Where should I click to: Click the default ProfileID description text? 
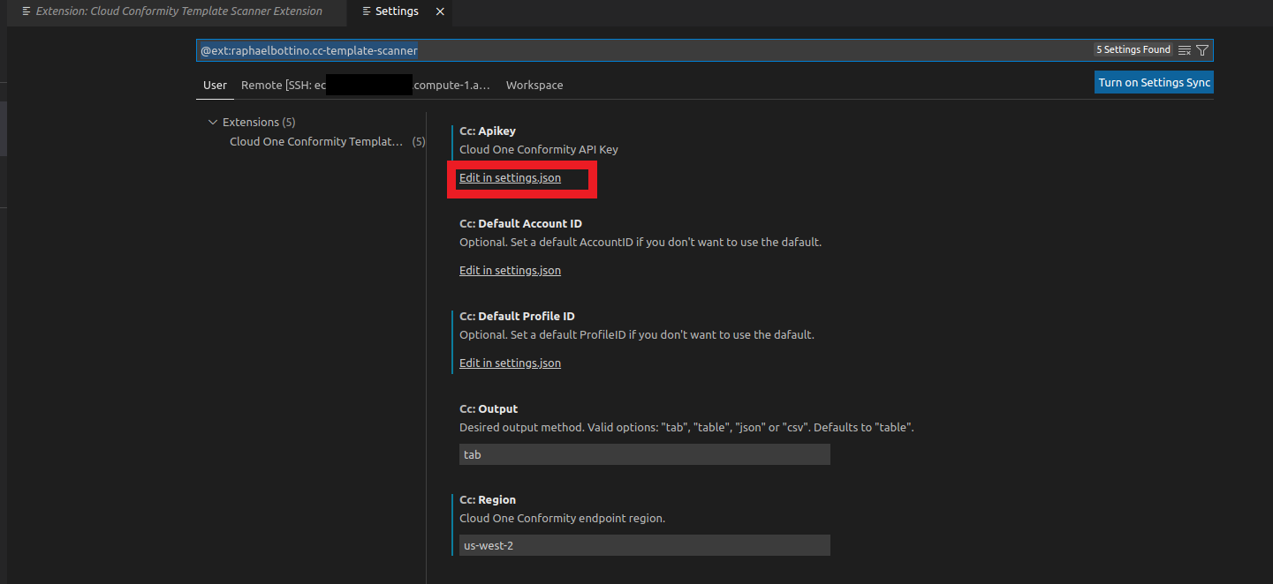point(637,335)
